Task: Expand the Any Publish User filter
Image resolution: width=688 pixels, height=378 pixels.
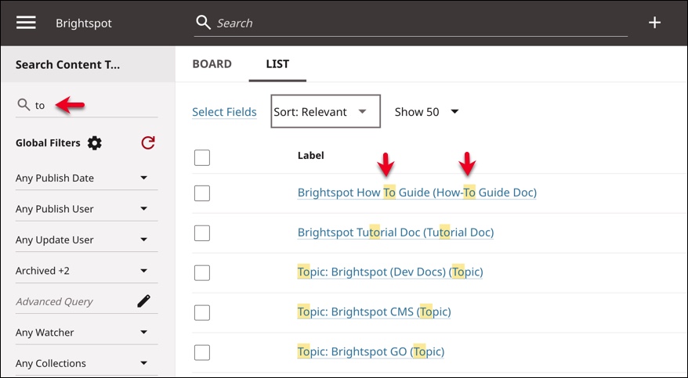Action: click(86, 209)
